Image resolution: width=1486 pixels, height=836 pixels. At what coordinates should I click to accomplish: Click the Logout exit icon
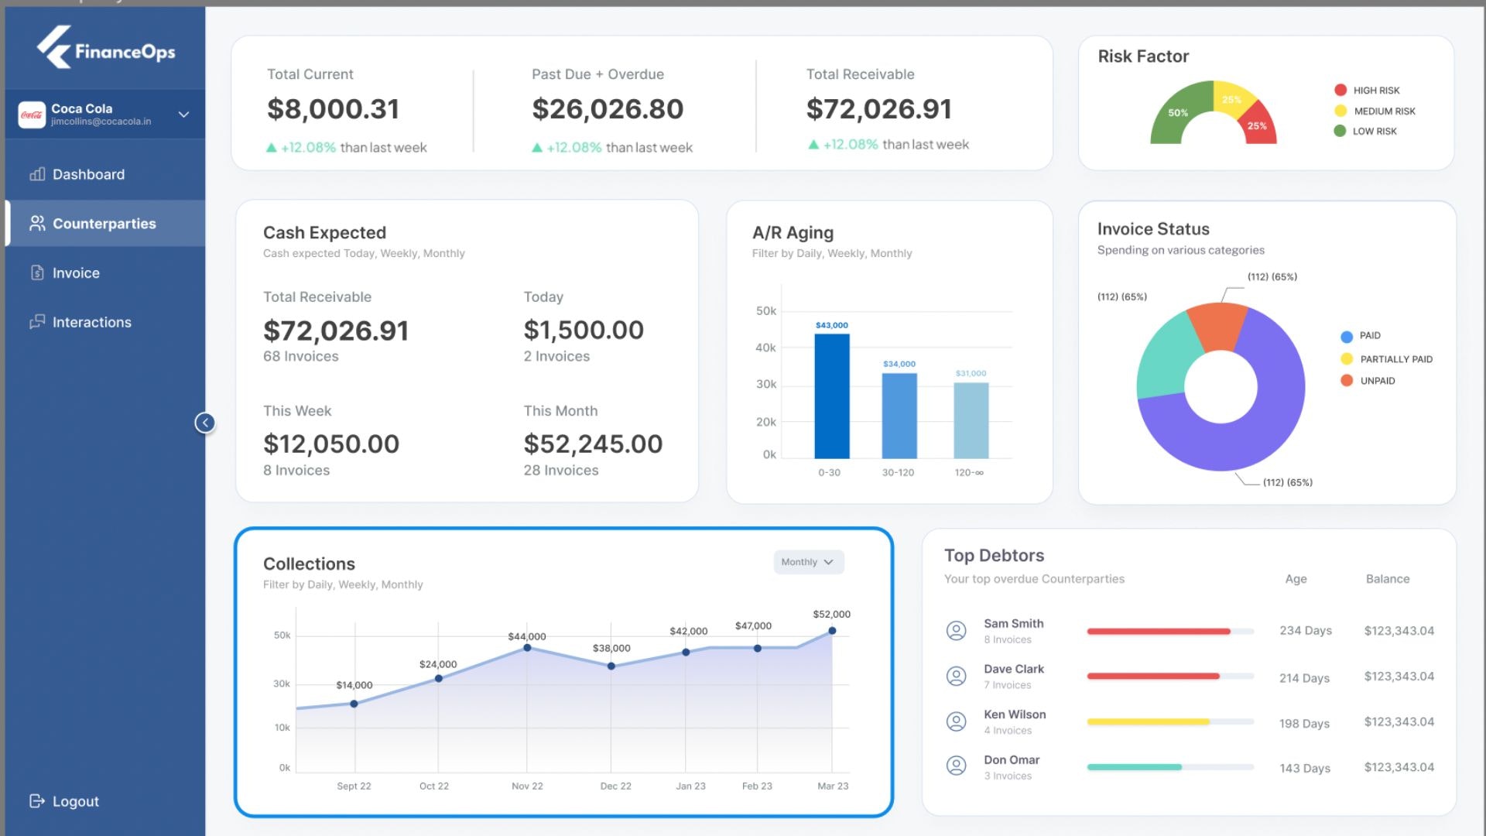(x=37, y=801)
